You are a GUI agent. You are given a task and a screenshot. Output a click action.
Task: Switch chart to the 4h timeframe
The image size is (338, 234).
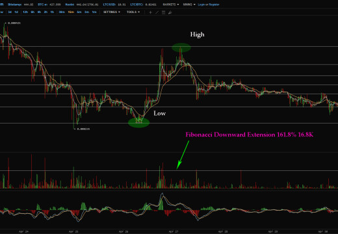pos(39,12)
